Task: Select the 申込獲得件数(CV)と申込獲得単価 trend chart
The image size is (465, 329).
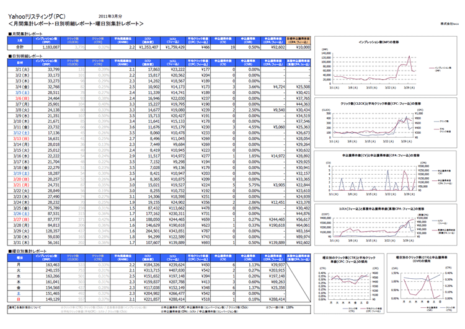Action: [x=386, y=176]
